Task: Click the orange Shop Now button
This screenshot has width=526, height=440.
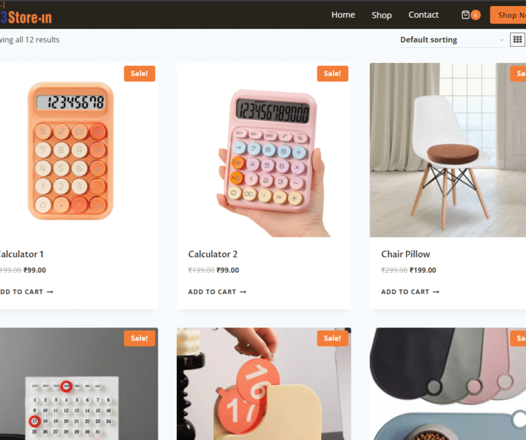Action: coord(508,15)
